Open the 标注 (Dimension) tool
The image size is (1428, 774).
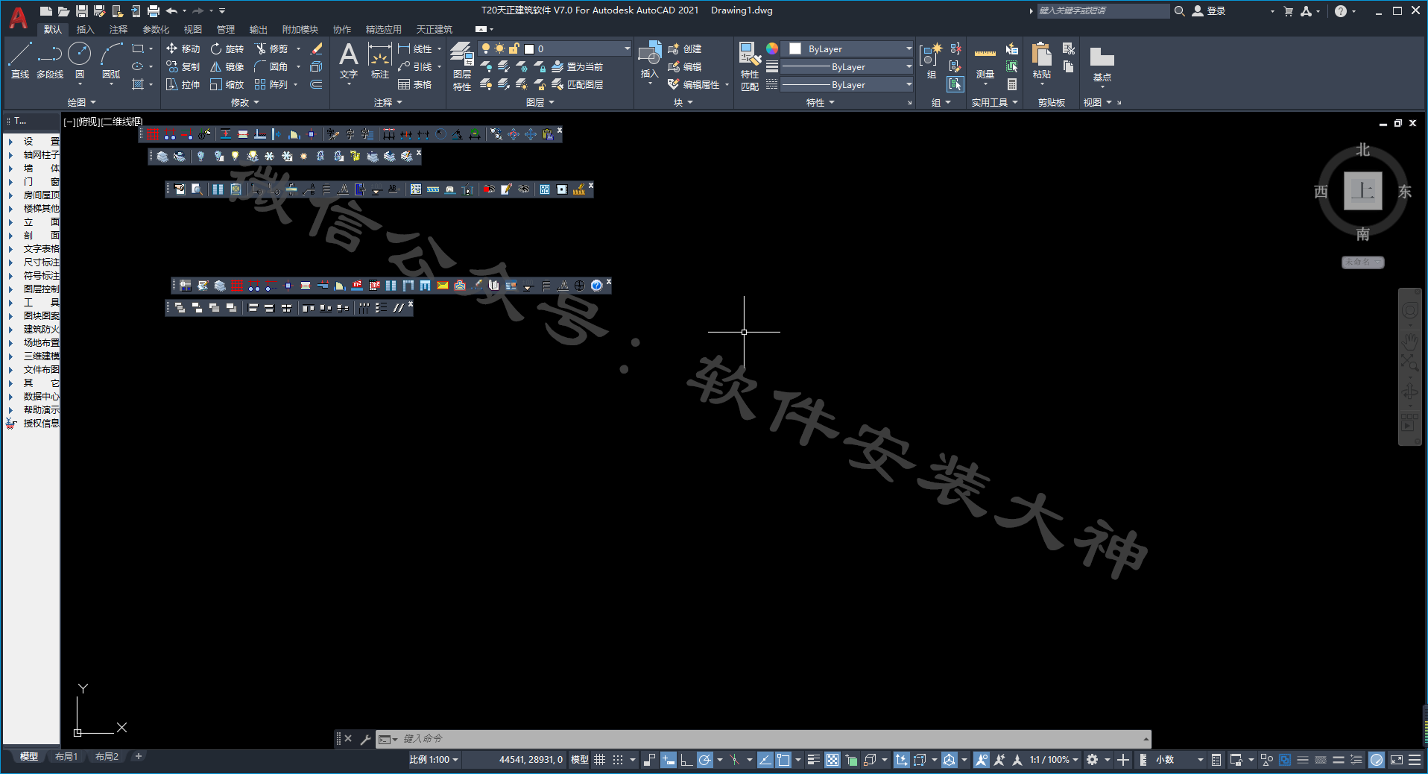coord(380,60)
